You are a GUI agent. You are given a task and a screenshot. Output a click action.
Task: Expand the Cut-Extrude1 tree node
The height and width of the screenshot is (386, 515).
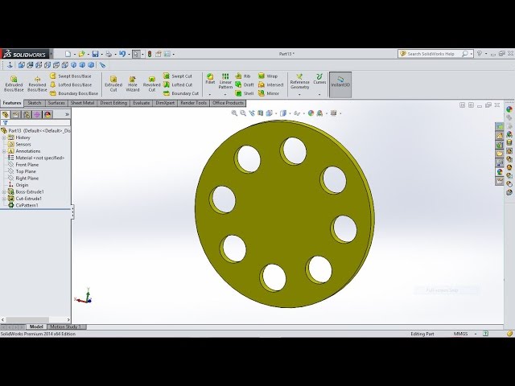4,199
